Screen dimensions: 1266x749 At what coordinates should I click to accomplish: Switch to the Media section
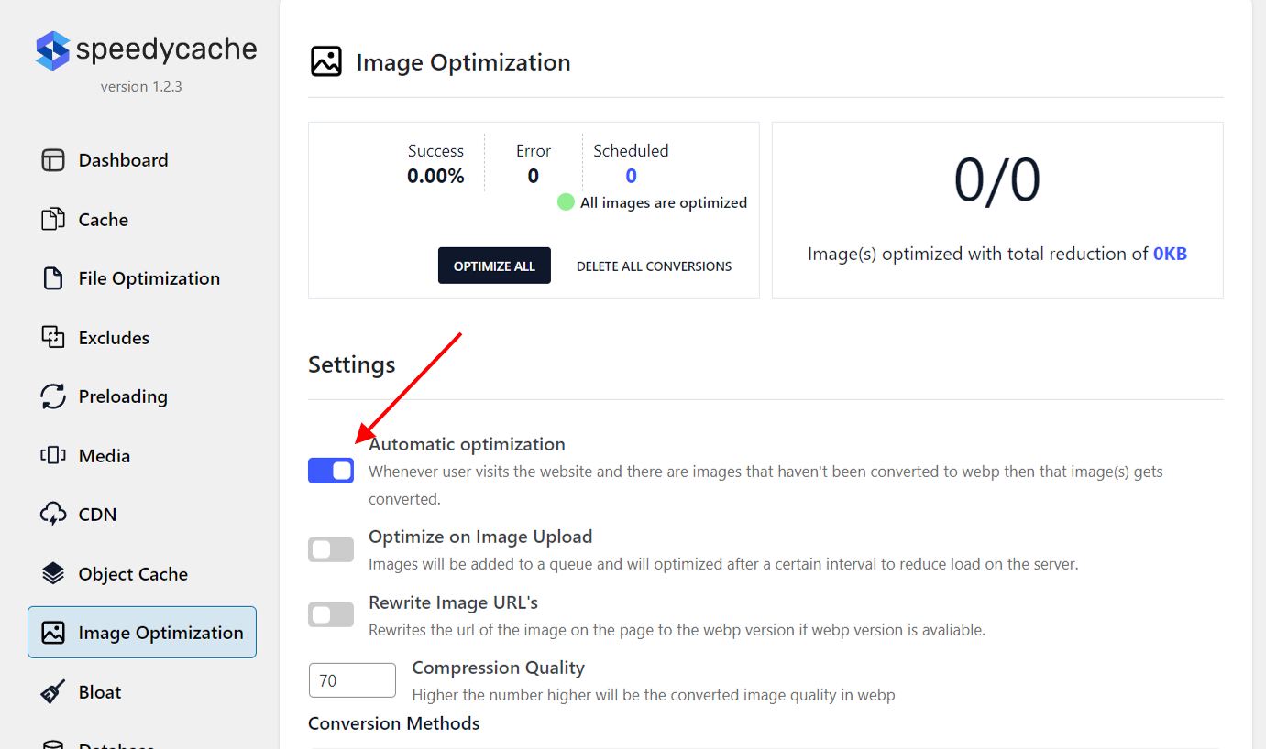(x=142, y=455)
